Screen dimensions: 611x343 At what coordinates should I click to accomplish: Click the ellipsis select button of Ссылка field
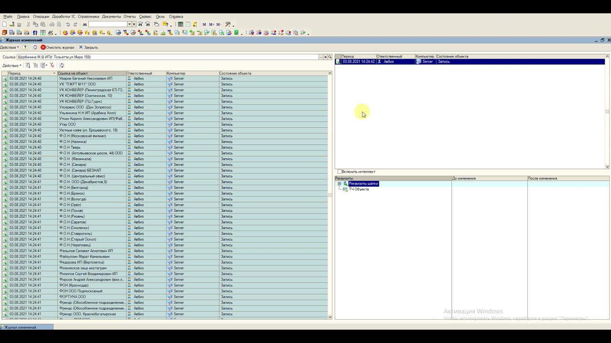[321, 57]
